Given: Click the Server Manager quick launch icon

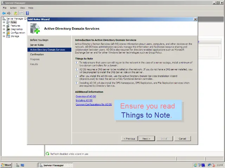Looking at the screenshot, I should (x=18, y=165).
